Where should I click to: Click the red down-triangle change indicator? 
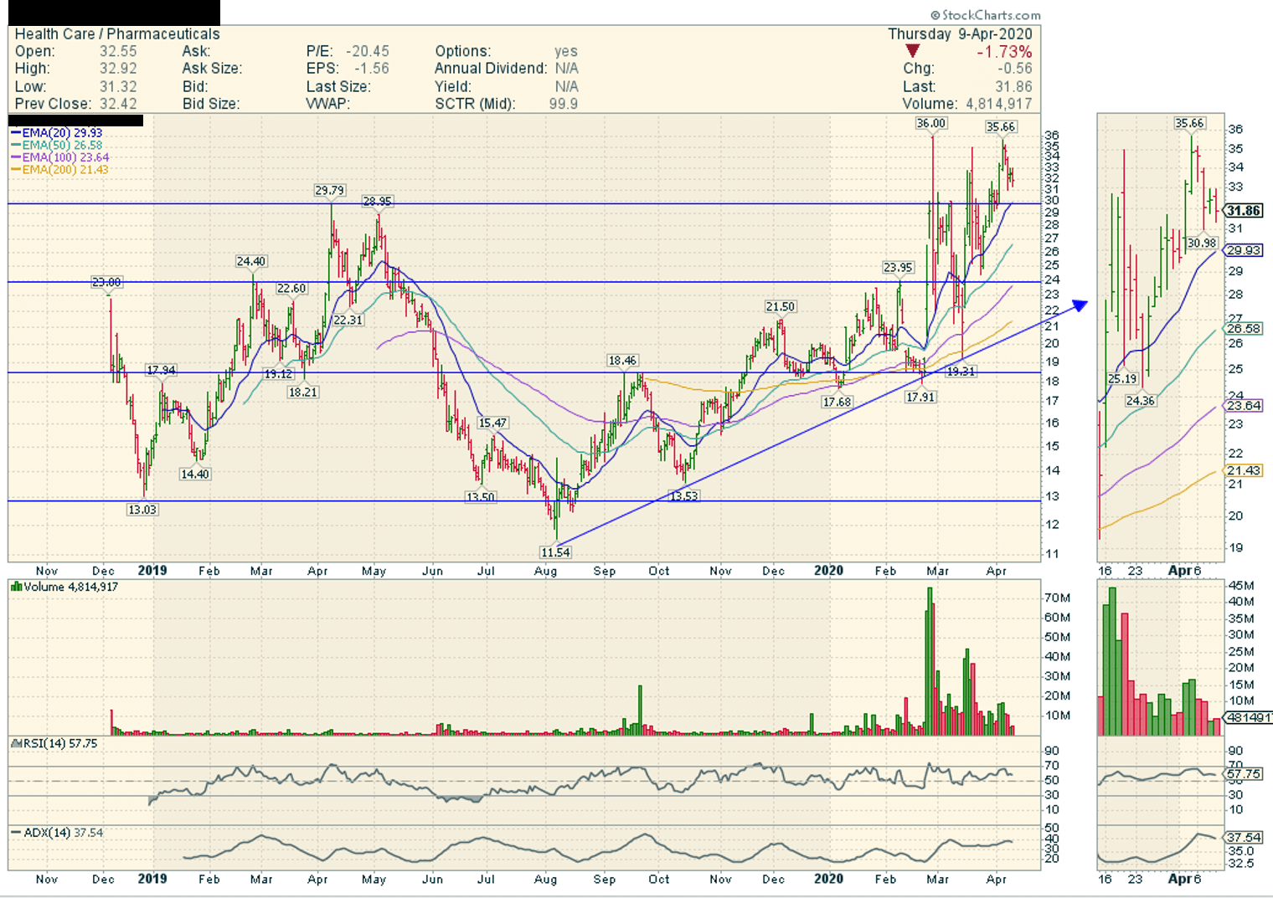pos(912,52)
